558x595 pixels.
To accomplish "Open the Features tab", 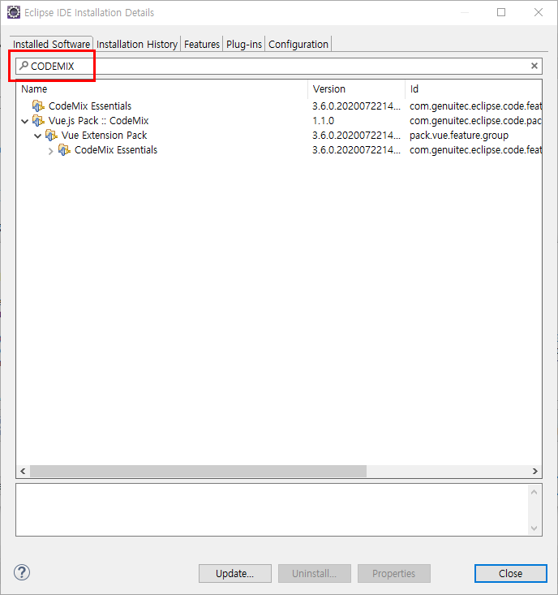I will 202,44.
